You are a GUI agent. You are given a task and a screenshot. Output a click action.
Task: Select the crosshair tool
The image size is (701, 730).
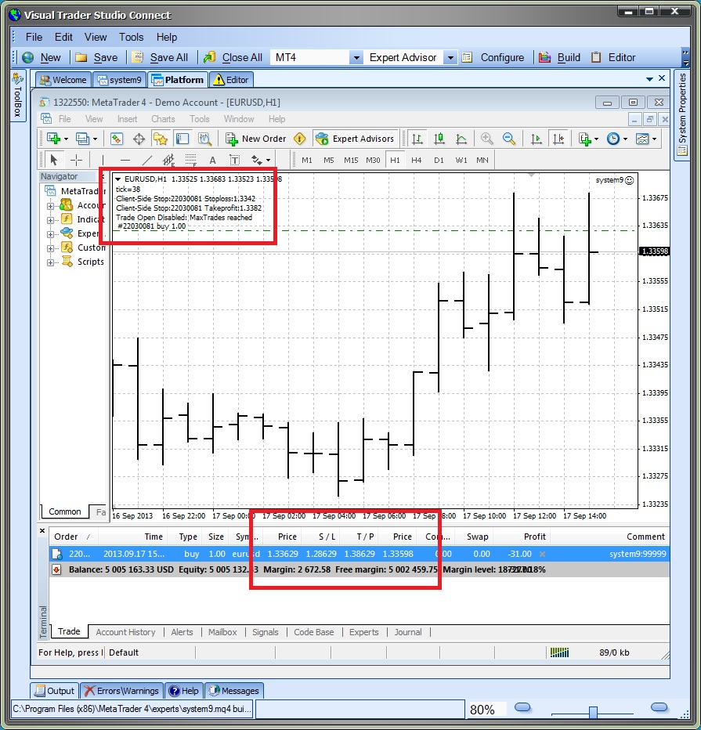[x=76, y=160]
